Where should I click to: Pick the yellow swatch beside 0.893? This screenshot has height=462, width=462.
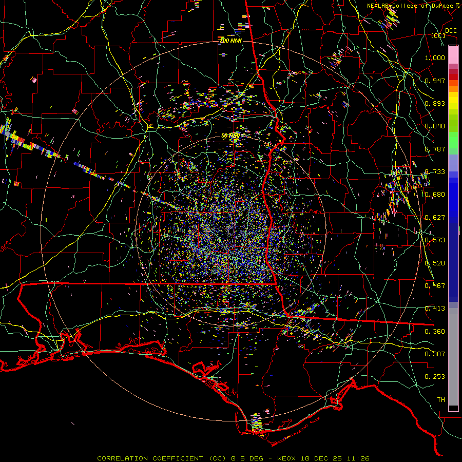coord(453,101)
